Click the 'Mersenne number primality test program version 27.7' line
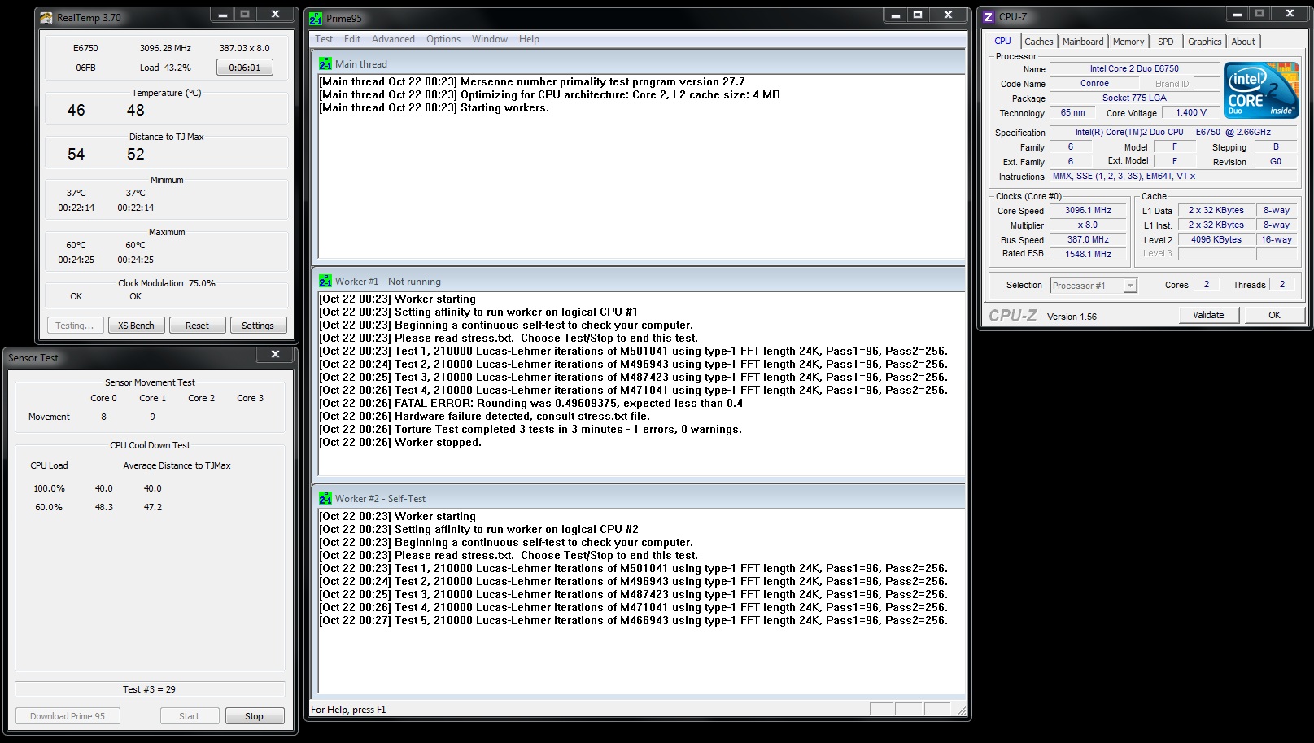The height and width of the screenshot is (743, 1314). (532, 81)
